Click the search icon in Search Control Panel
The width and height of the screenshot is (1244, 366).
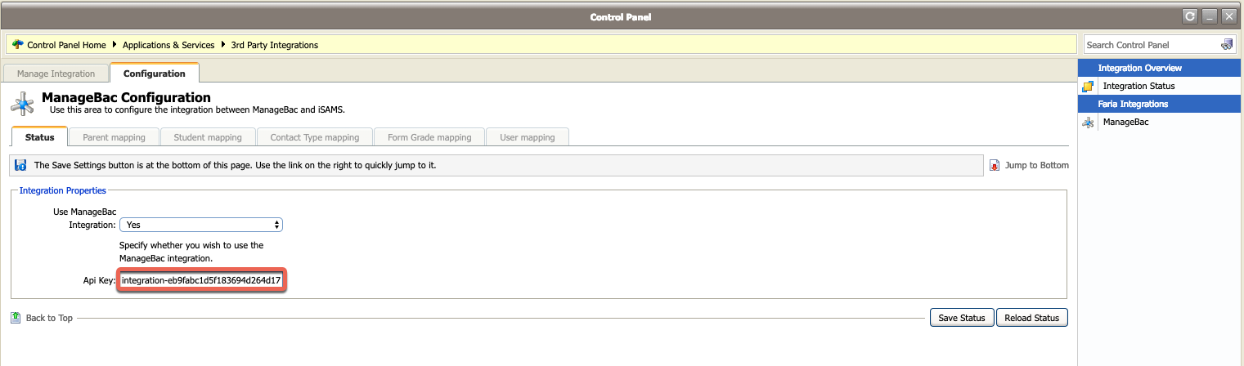(x=1226, y=44)
